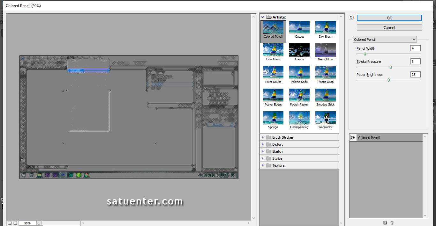Collapse the Artistic filter folder
Image resolution: width=436 pixels, height=226 pixels.
point(263,17)
